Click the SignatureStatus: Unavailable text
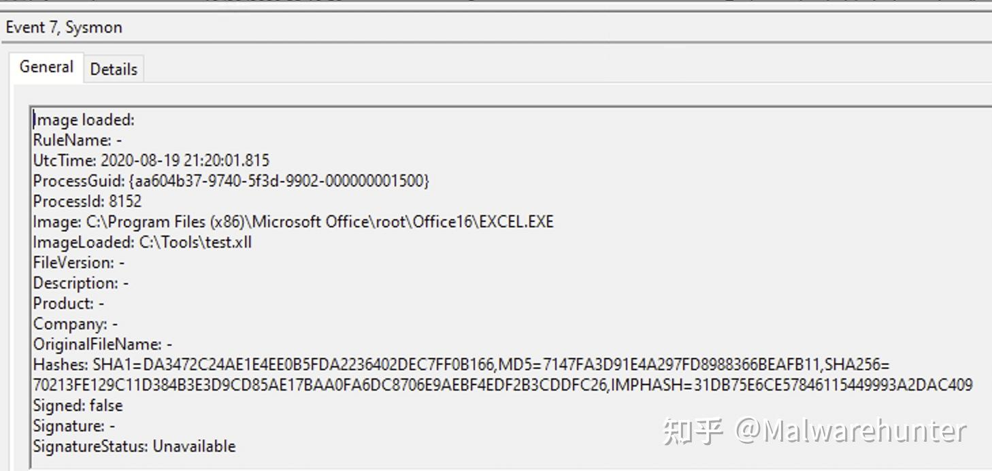992x471 pixels. point(134,446)
